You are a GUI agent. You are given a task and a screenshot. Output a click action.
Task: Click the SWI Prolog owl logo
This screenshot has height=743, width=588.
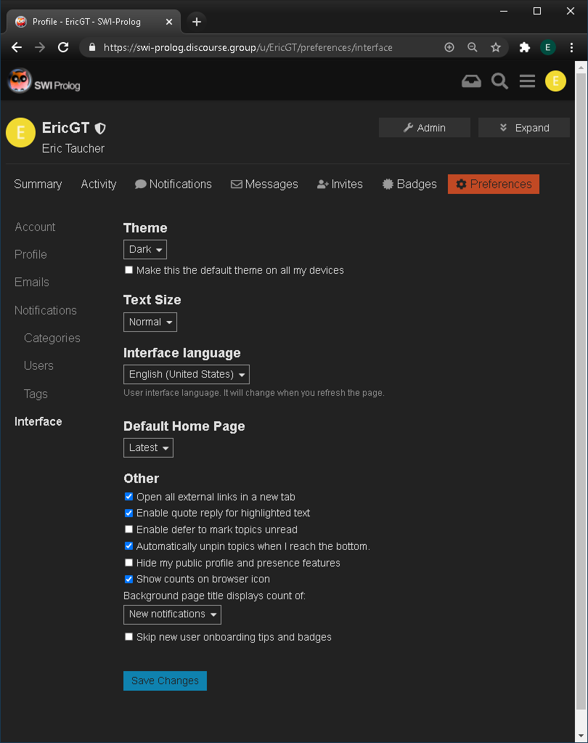point(44,81)
